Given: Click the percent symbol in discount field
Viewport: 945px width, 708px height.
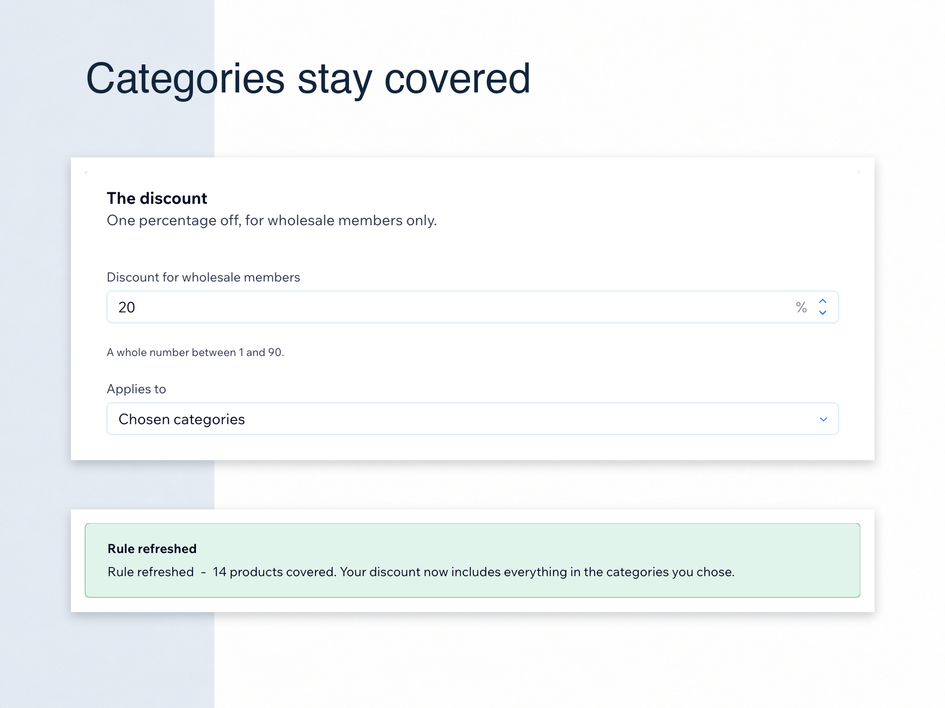Looking at the screenshot, I should click(801, 307).
